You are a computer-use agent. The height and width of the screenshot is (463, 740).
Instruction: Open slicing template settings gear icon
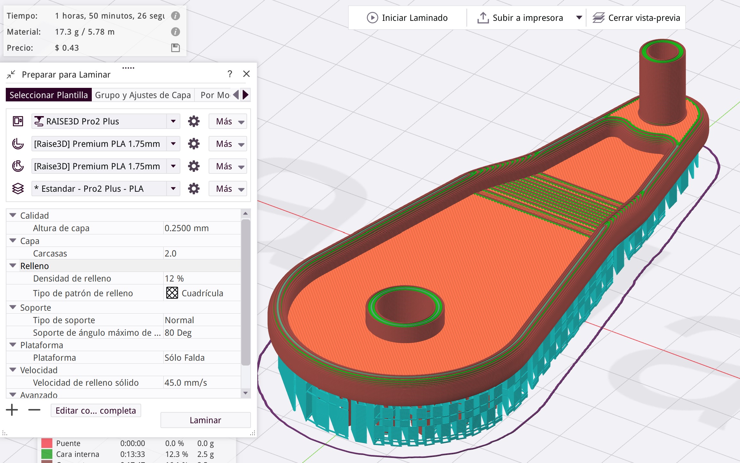pyautogui.click(x=194, y=189)
